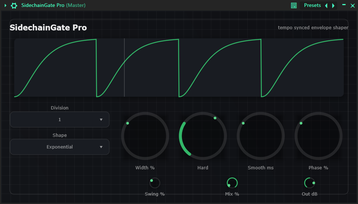Screen dimensions: 358x204
Task: Click the Phase % knob
Action: [318, 136]
